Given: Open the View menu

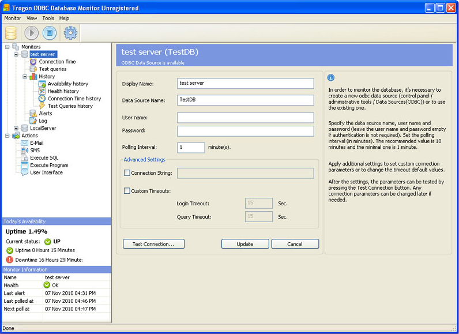Looking at the screenshot, I should click(x=32, y=18).
